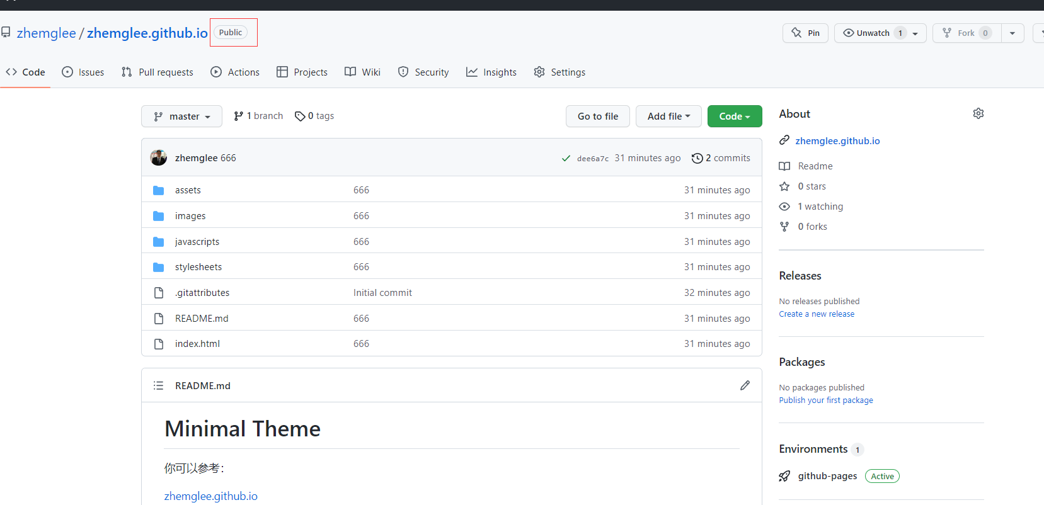Open the zhemglee.github.io link in README

tap(211, 496)
